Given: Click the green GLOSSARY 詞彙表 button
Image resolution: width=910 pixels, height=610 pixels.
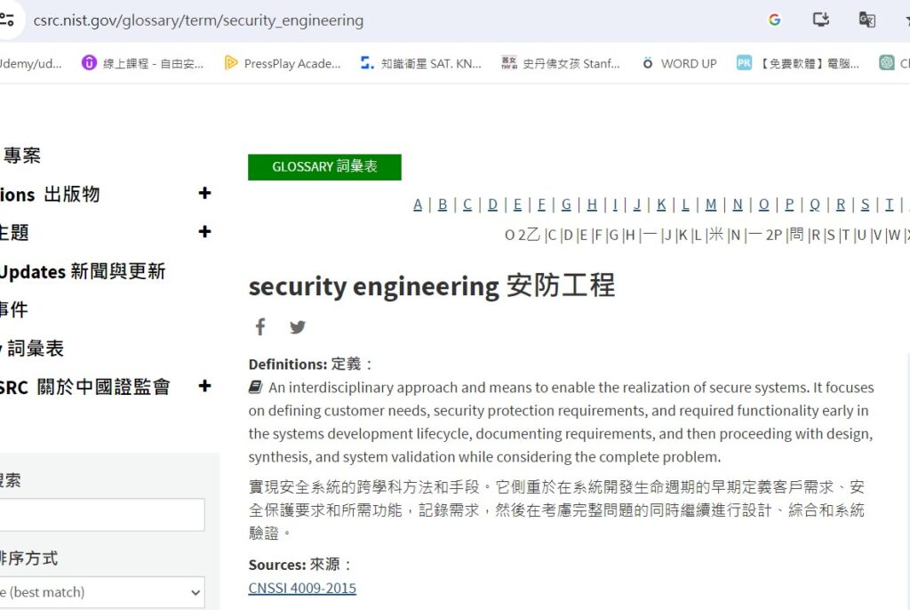Looking at the screenshot, I should point(324,167).
